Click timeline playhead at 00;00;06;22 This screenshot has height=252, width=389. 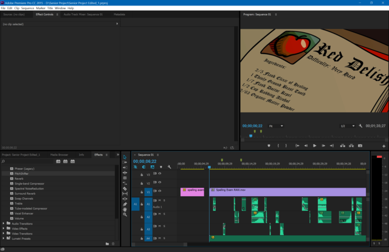(209, 167)
